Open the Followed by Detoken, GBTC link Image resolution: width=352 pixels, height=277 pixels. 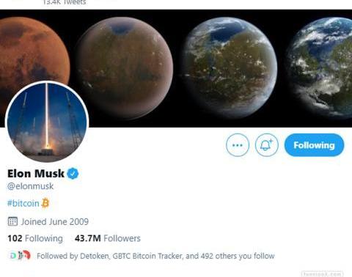[x=155, y=256]
